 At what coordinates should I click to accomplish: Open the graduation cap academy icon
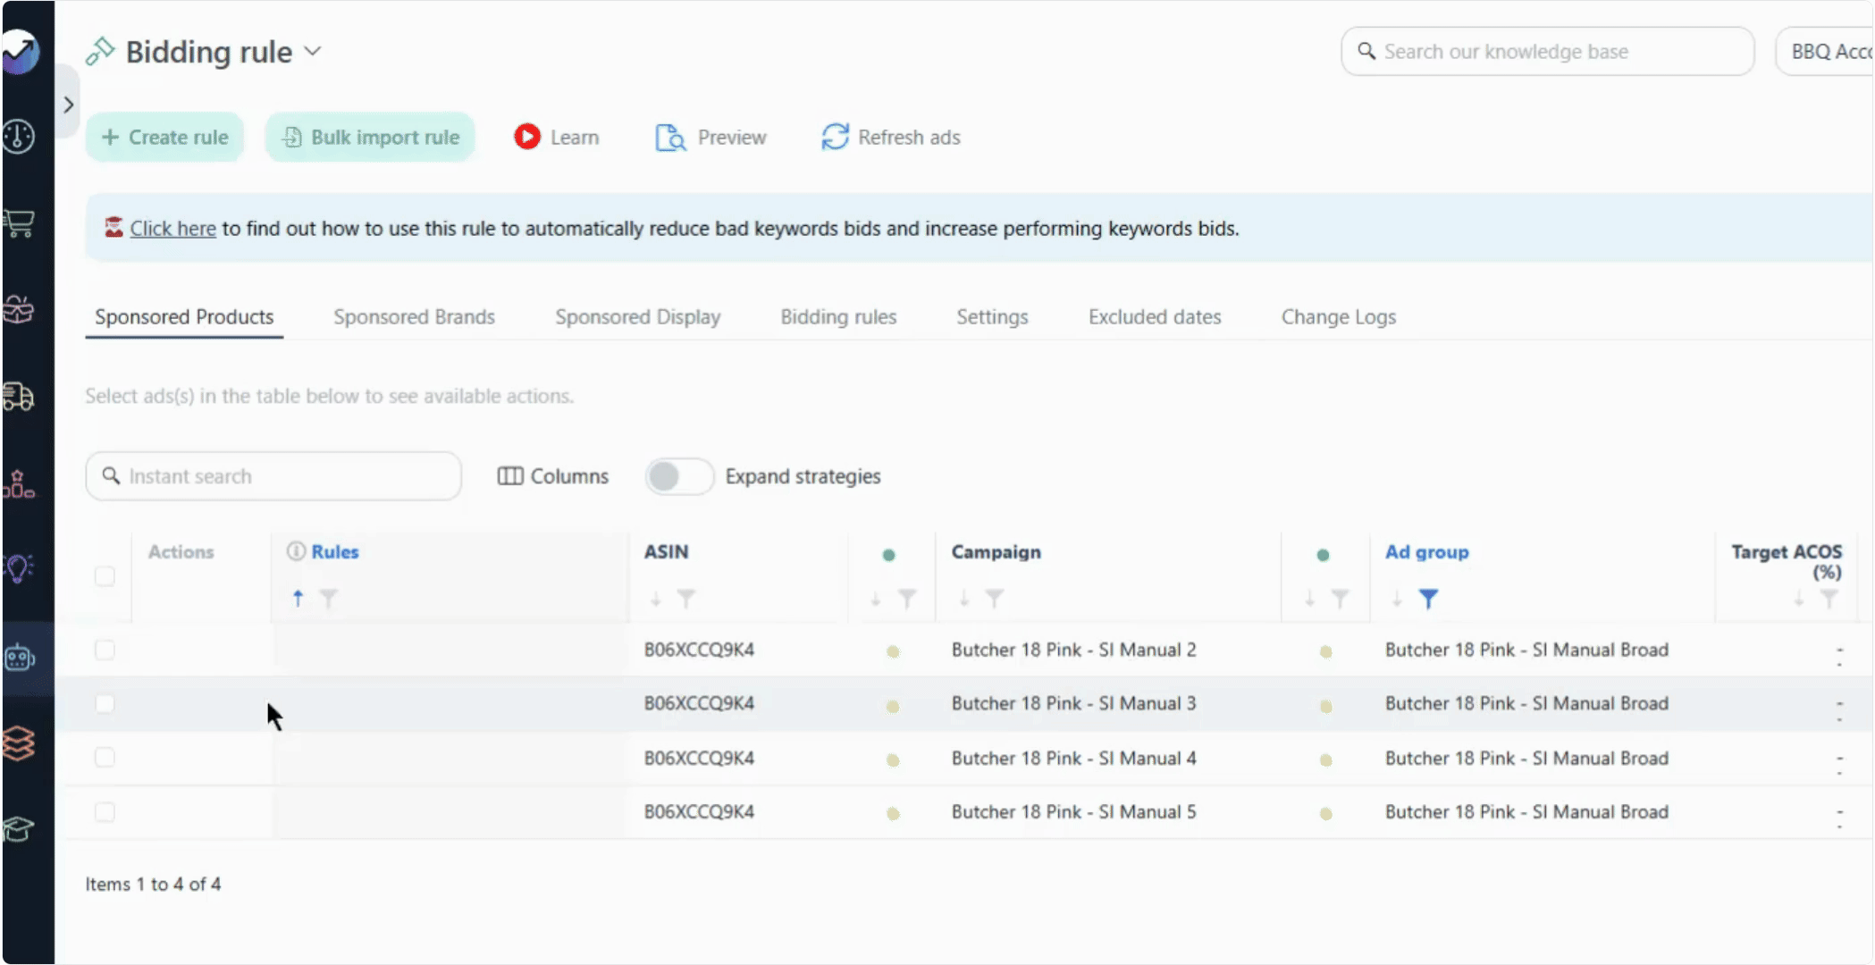[19, 829]
